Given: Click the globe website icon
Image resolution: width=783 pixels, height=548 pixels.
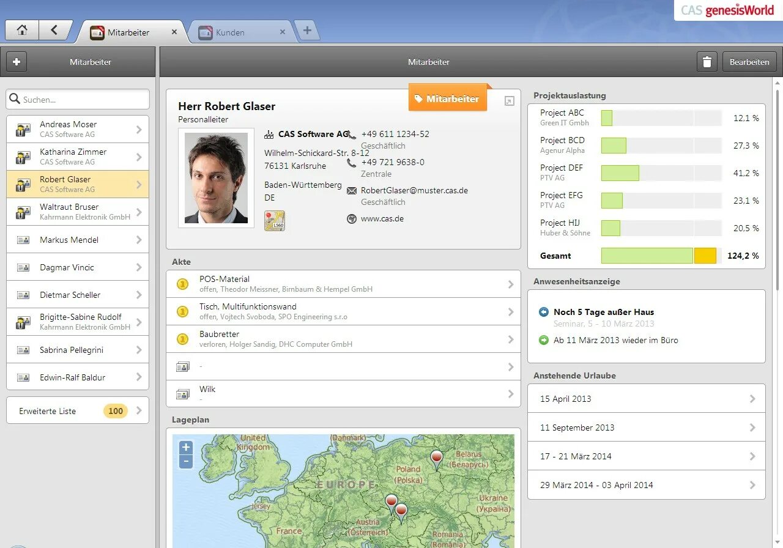Looking at the screenshot, I should [352, 218].
